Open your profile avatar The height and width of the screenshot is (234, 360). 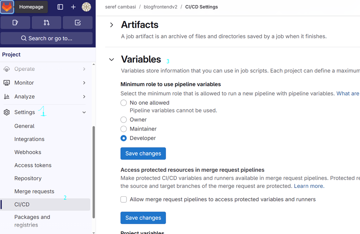click(x=86, y=7)
